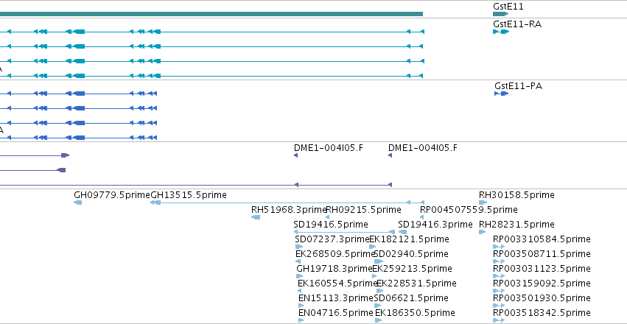Click the GstE11-RA transcript glyph
The width and height of the screenshot is (627, 324).
pos(501,32)
